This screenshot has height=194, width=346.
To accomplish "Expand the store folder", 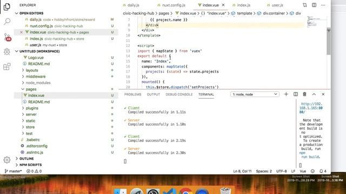I will [30, 127].
